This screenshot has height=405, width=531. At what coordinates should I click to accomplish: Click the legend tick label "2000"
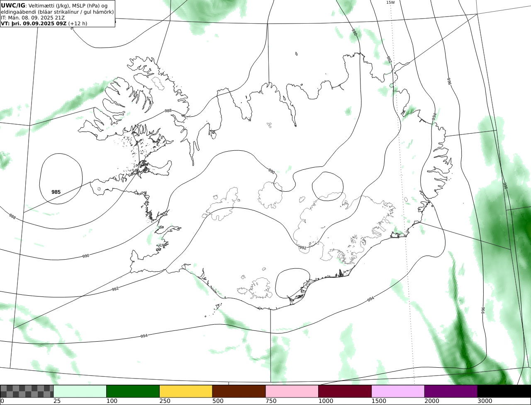coord(432,401)
